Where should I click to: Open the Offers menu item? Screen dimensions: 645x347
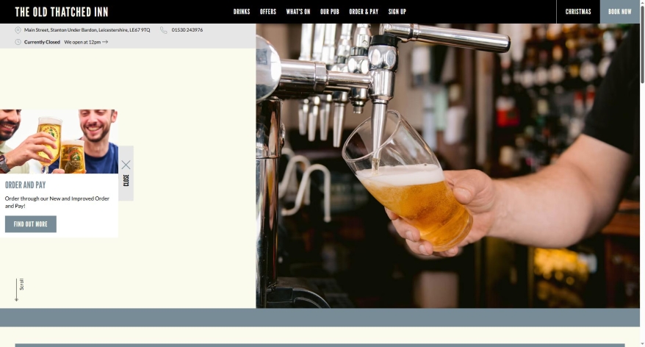268,12
